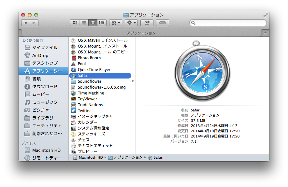Click the Share toolbar button

[147, 23]
